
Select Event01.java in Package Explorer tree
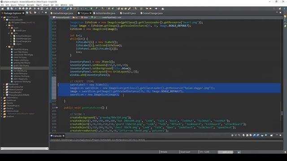[21, 30]
